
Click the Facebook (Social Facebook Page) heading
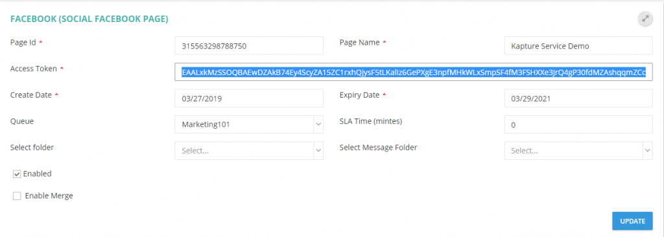point(89,19)
